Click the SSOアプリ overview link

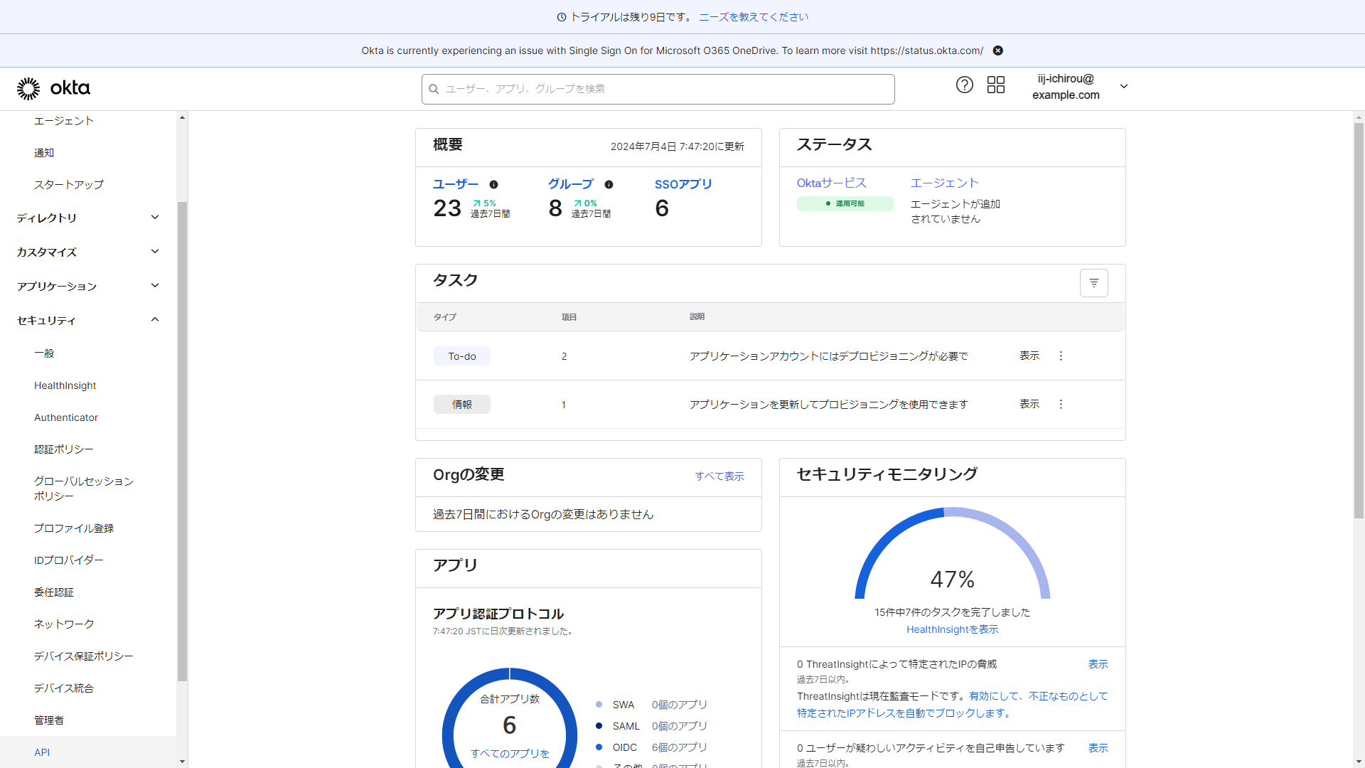(683, 184)
